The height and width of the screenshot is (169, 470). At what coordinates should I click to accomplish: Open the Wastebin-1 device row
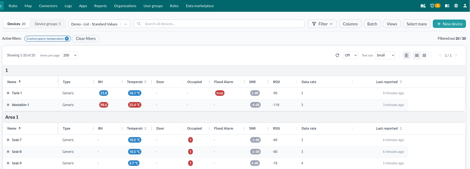205,105
